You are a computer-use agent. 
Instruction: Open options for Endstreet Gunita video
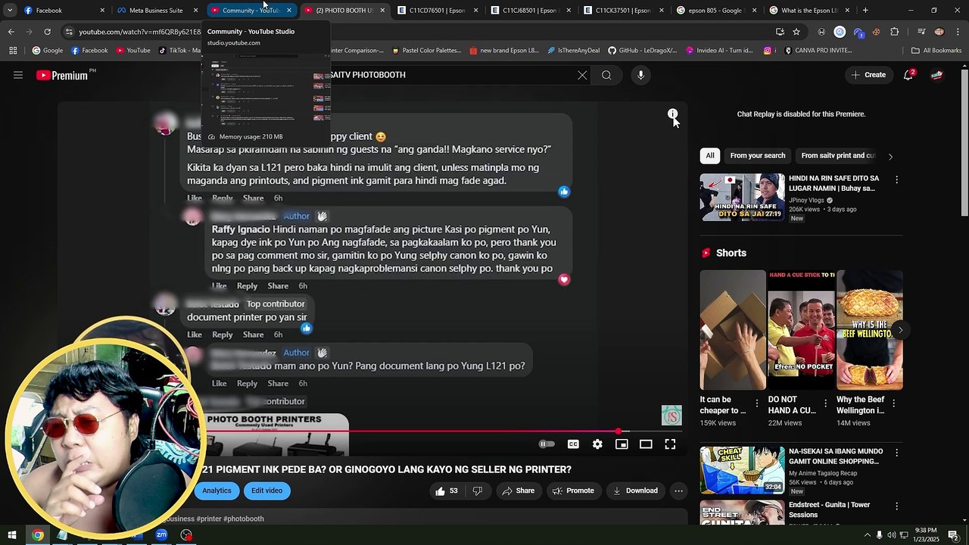(x=896, y=506)
